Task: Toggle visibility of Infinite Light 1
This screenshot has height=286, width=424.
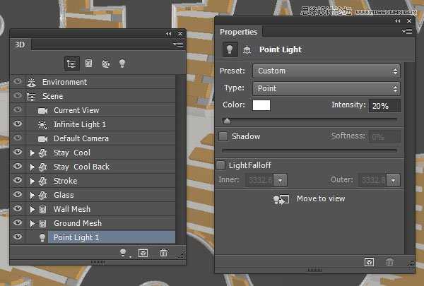Action: [x=18, y=124]
